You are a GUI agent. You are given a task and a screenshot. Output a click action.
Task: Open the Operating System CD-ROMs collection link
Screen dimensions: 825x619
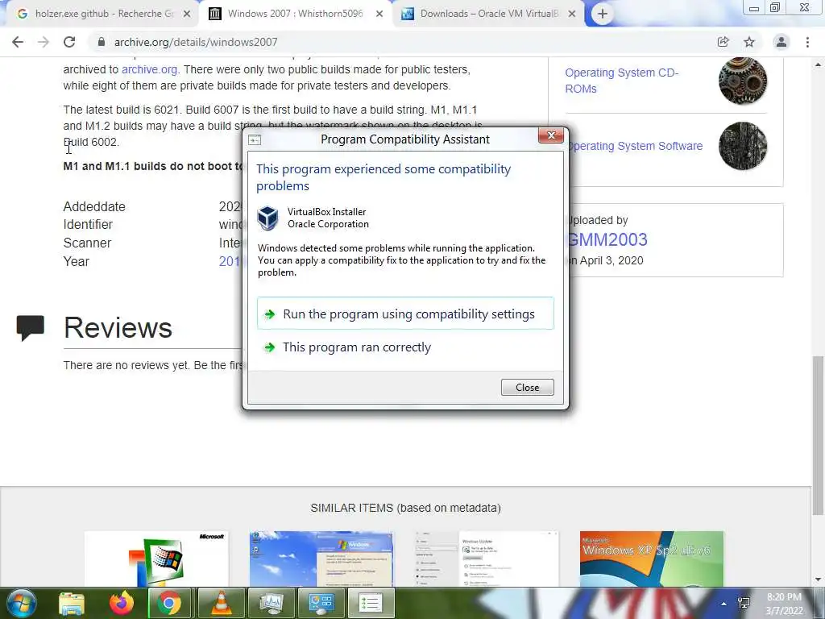(x=621, y=81)
